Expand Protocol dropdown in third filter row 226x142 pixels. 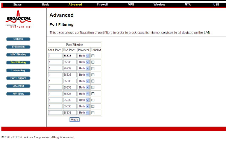tap(83, 69)
